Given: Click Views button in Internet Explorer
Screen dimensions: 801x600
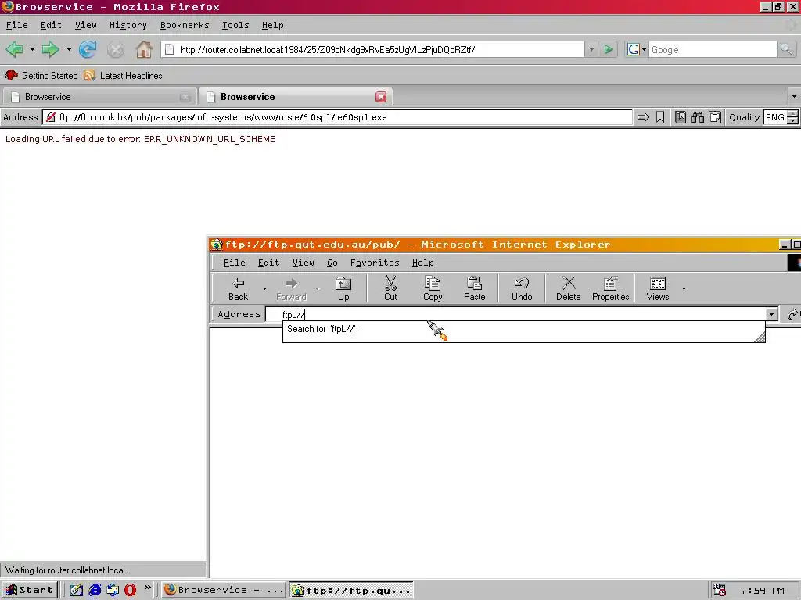Looking at the screenshot, I should coord(657,289).
